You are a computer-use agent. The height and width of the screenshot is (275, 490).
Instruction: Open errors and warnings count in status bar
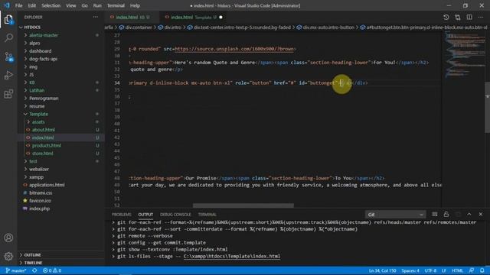point(52,270)
